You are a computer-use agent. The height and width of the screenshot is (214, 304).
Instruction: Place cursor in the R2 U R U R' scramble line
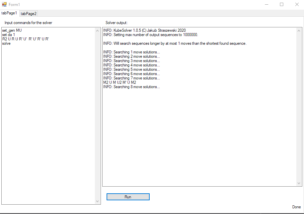click(25, 39)
